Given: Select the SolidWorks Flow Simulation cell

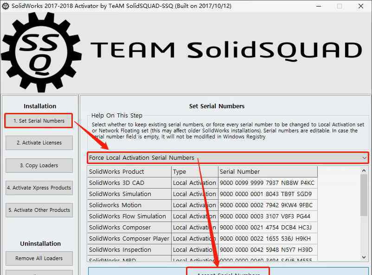Looking at the screenshot, I should [x=129, y=216].
